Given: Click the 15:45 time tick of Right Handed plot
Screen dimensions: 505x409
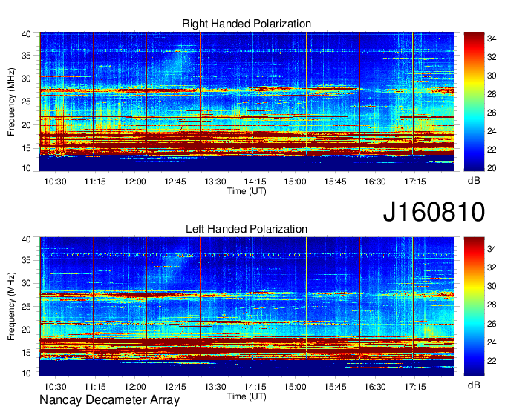Looking at the screenshot, I should (335, 182).
